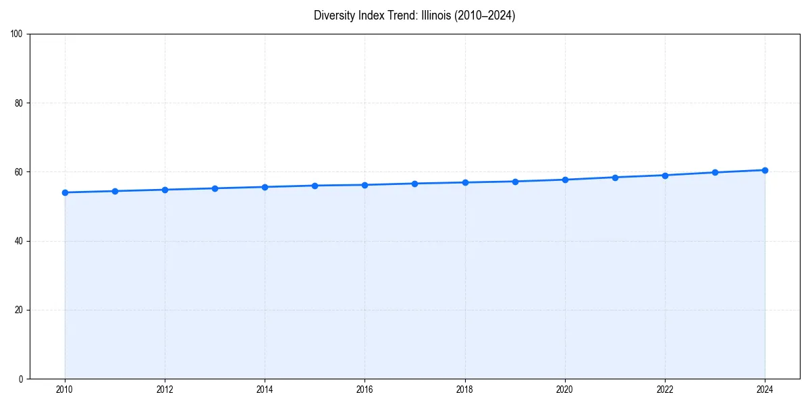
Task: Select the 2020 data point
Action: pyautogui.click(x=564, y=179)
